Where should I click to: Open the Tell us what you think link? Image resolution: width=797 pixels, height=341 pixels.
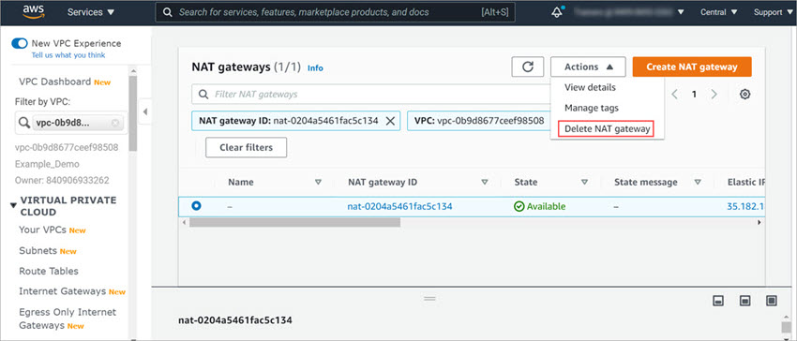(x=68, y=55)
